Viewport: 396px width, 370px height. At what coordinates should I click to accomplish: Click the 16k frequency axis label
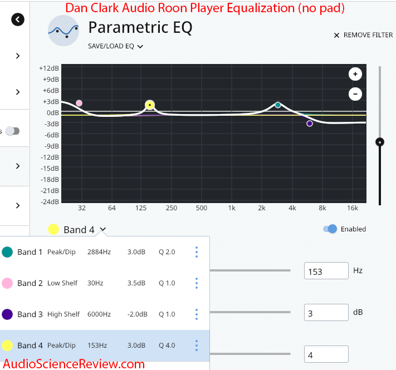pyautogui.click(x=353, y=208)
